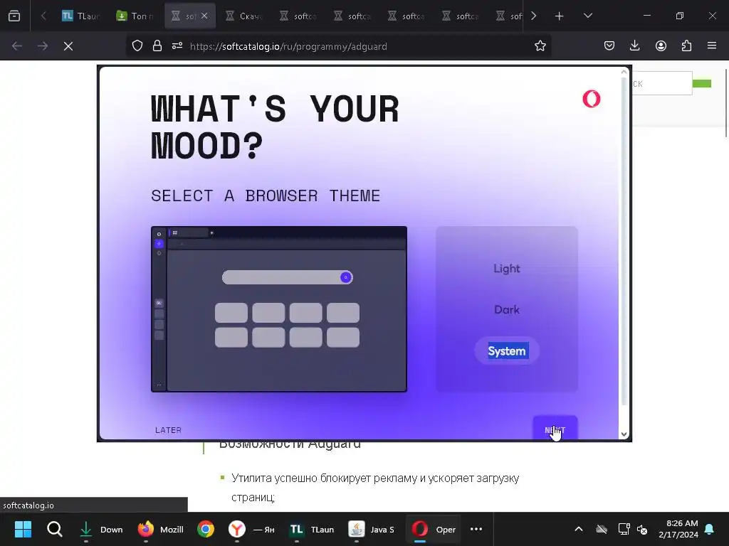Choose the Light browser theme
Viewport: 729px width, 546px height.
pyautogui.click(x=507, y=268)
